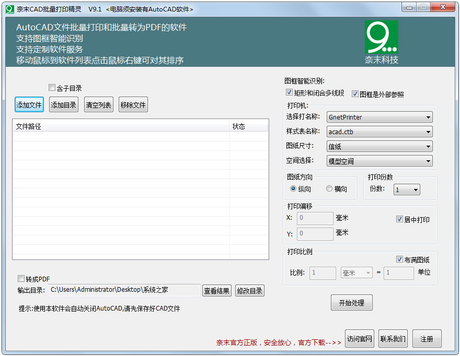Viewport: 460px width, 356px height.
Task: Disable the 图框是外部参照 checkbox
Action: click(x=354, y=92)
